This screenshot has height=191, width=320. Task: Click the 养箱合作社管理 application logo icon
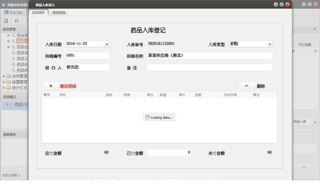click(3, 4)
